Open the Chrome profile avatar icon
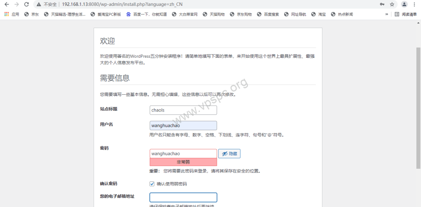The width and height of the screenshot is (421, 207). [404, 4]
